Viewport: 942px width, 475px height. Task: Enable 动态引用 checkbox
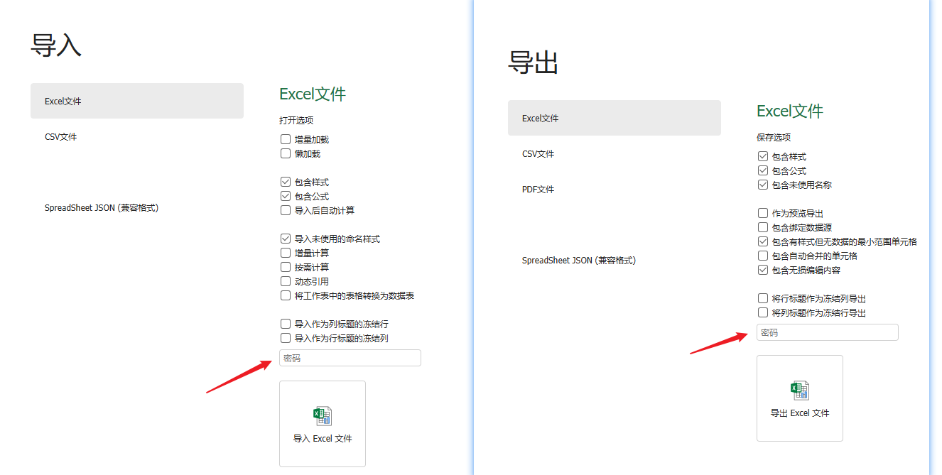(286, 281)
